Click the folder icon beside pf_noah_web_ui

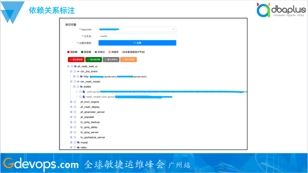[x=75, y=66]
